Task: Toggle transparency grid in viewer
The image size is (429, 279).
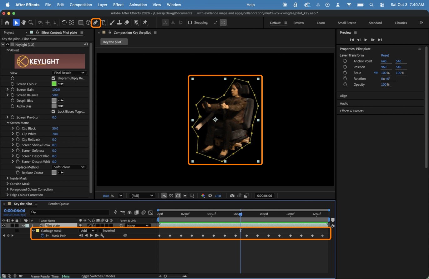Action: [171, 196]
